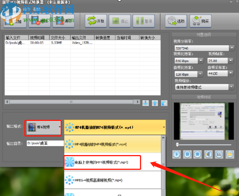This screenshot has width=239, height=196.
Task: Play the video preview
Action: click(x=177, y=154)
